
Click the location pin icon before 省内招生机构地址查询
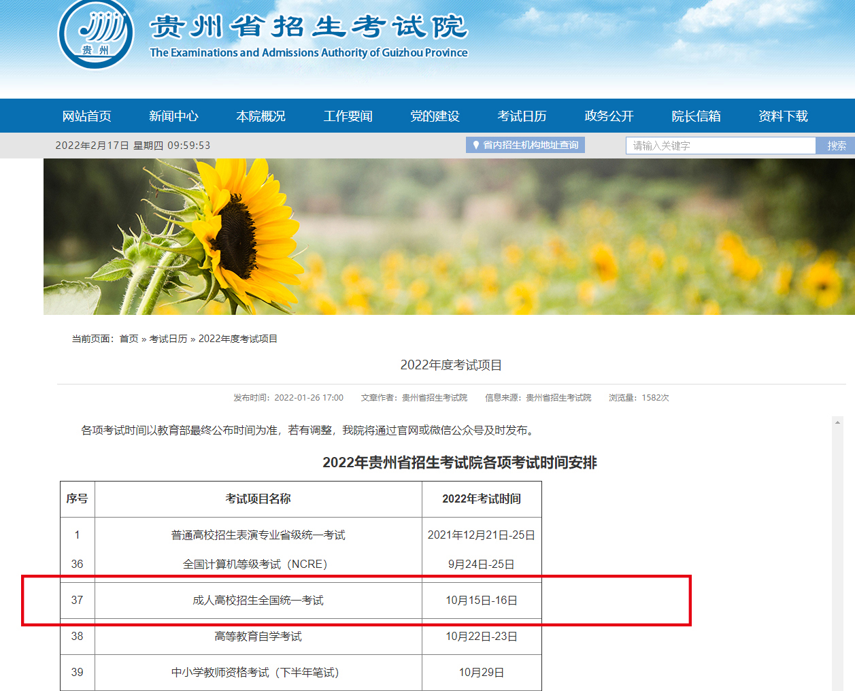point(475,144)
